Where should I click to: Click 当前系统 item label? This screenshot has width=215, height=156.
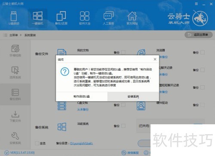(x=83, y=124)
